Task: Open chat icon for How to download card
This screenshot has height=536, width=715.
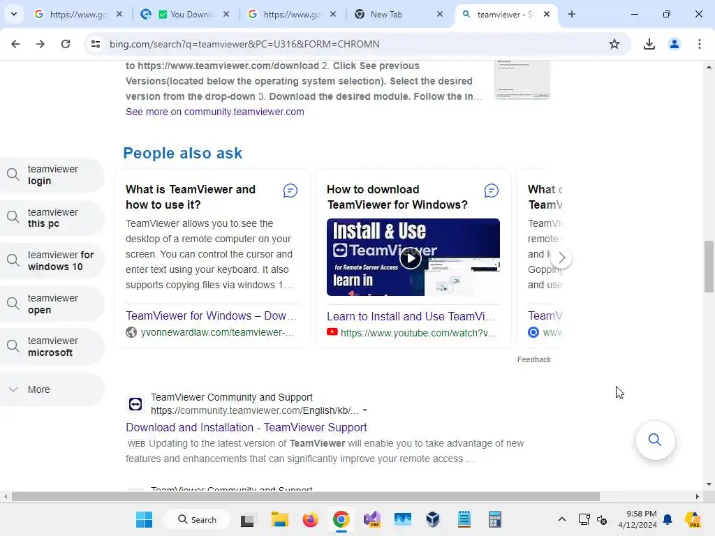Action: pyautogui.click(x=491, y=191)
